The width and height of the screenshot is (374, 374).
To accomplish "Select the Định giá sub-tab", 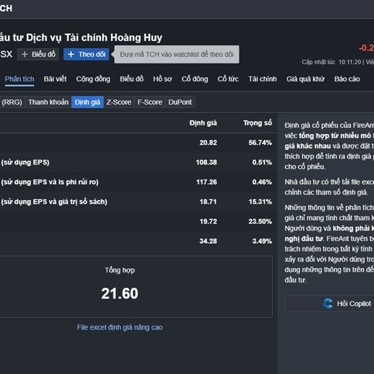I will [87, 102].
